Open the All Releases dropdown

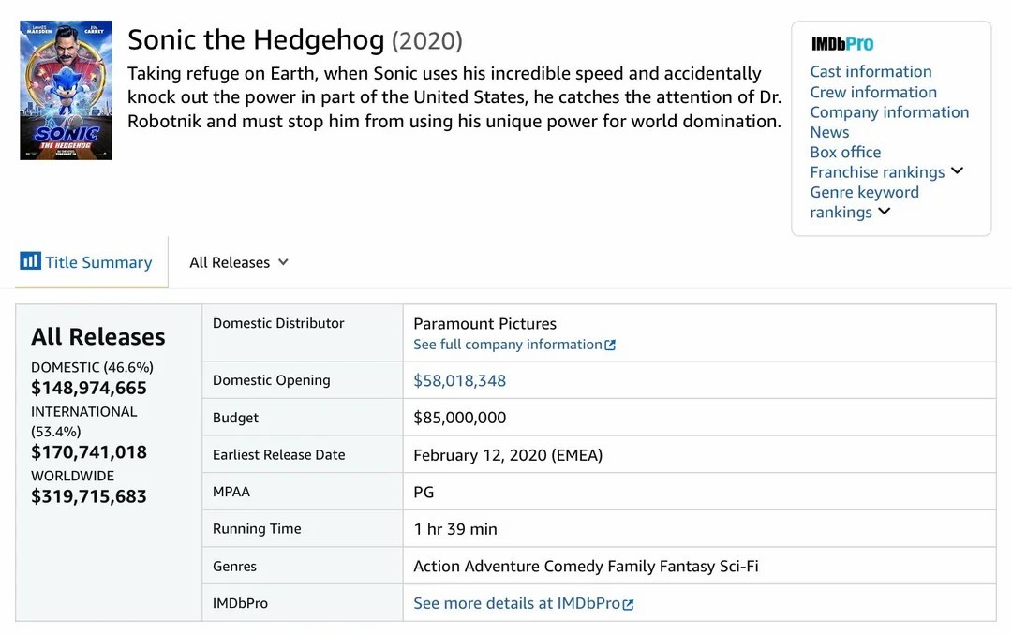238,262
